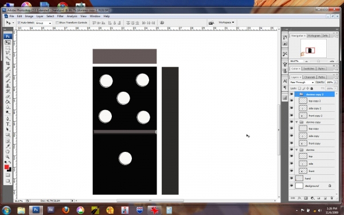This screenshot has width=344, height=215.
Task: Switch to the Channels tab
Action: click(310, 77)
